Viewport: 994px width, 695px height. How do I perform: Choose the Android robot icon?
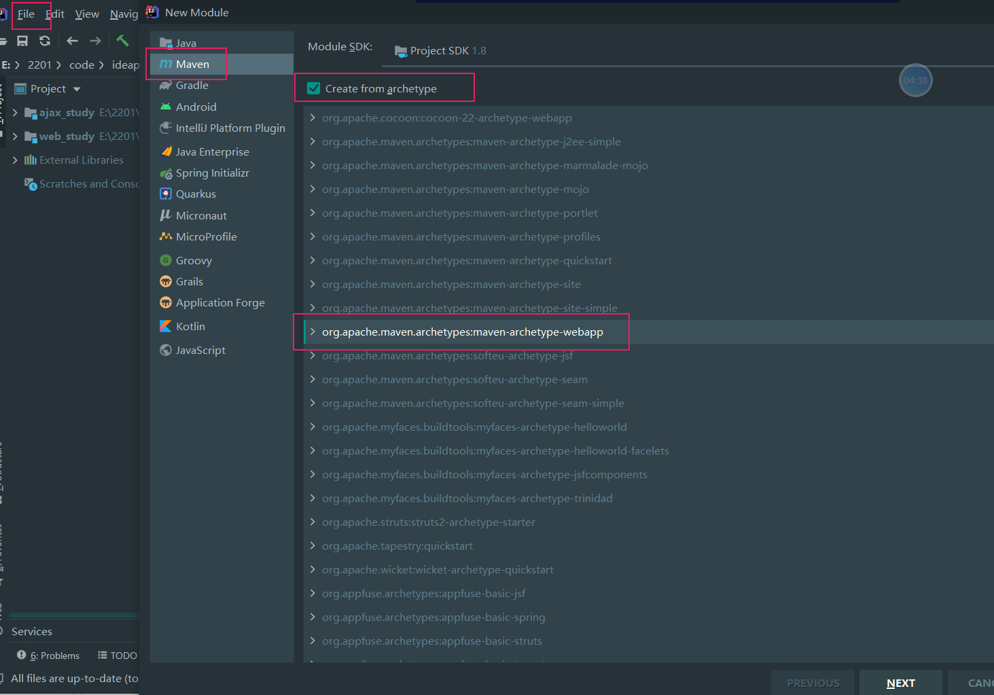tap(166, 107)
